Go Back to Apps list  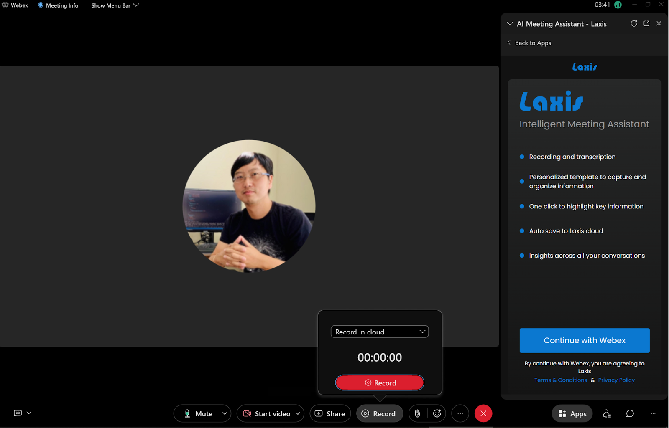tap(529, 43)
